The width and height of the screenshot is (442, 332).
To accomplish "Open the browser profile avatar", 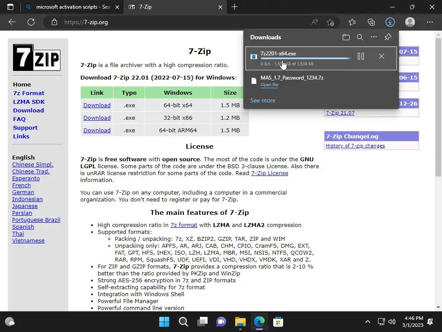I will [410, 22].
